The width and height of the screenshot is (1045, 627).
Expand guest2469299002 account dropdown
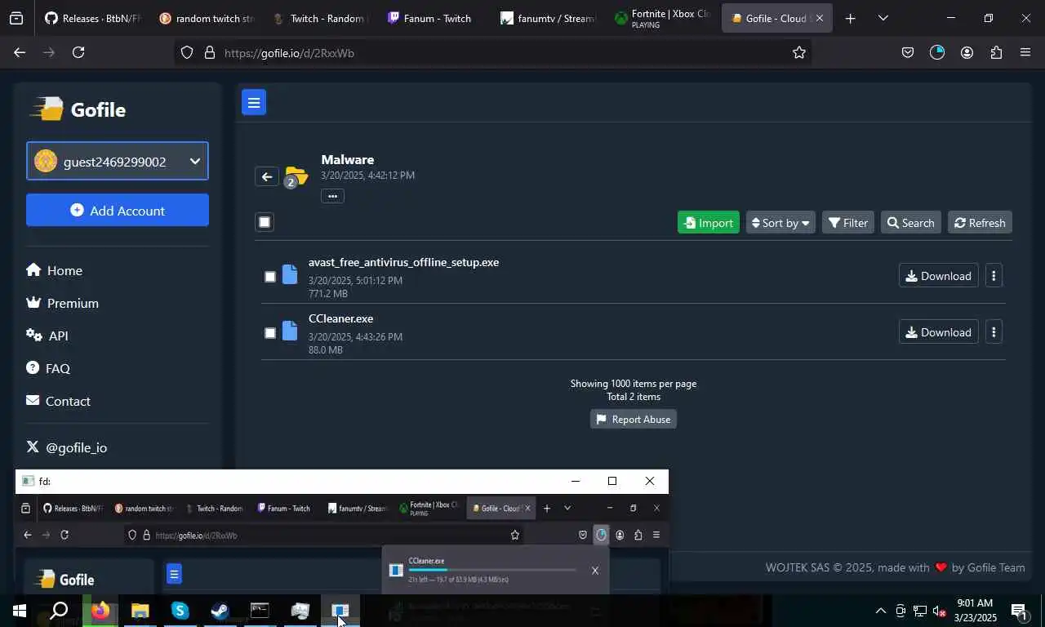[118, 162]
